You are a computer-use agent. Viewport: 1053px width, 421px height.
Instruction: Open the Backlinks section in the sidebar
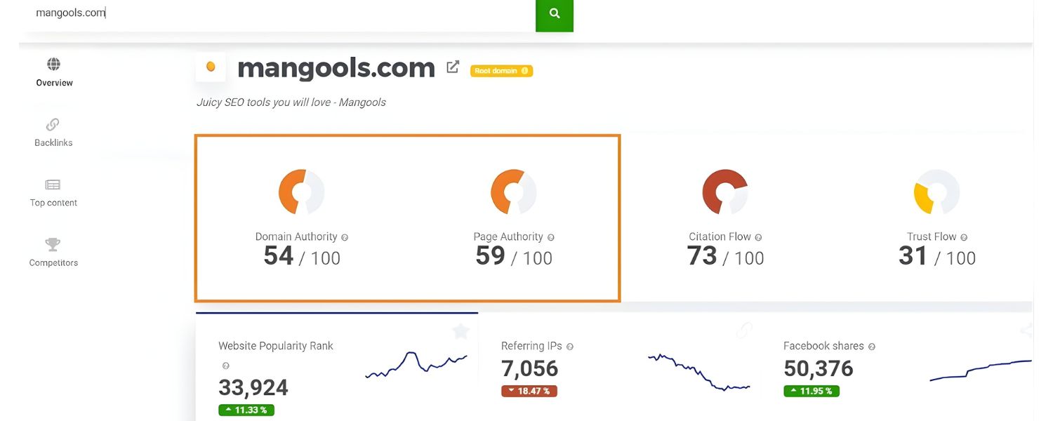pos(53,133)
